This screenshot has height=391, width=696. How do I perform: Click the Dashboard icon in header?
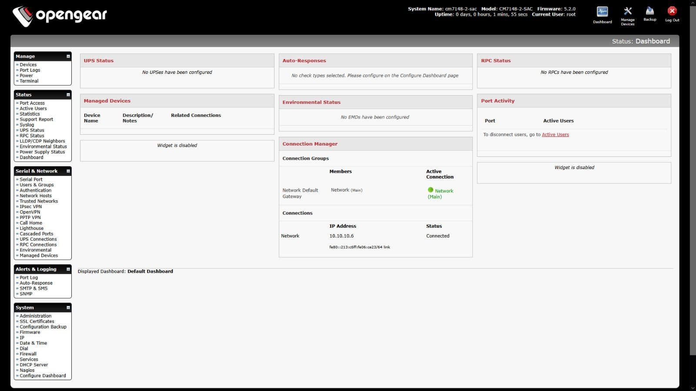pyautogui.click(x=602, y=12)
